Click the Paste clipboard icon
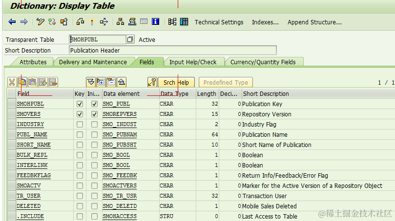This screenshot has height=221, width=395. click(x=33, y=82)
